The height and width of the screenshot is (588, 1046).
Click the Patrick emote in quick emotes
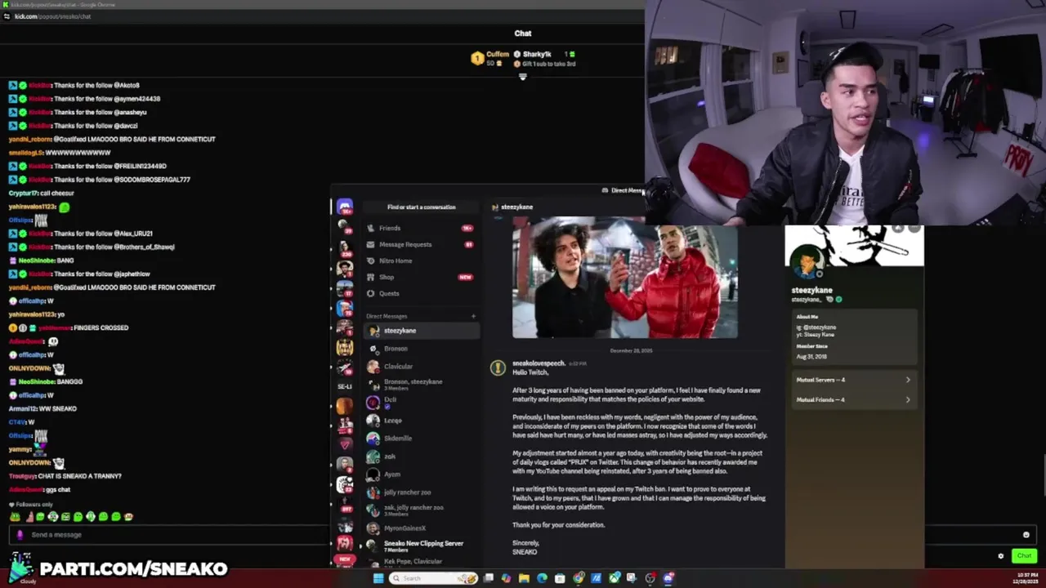[30, 517]
